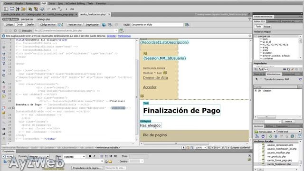Screen dimensions: 304x171
Task: Toggle italic I in properties panel
Action: (x=95, y=156)
